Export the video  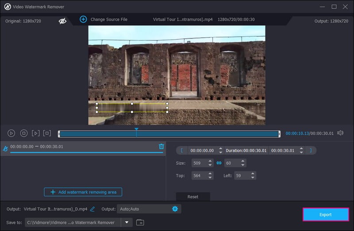[325, 215]
